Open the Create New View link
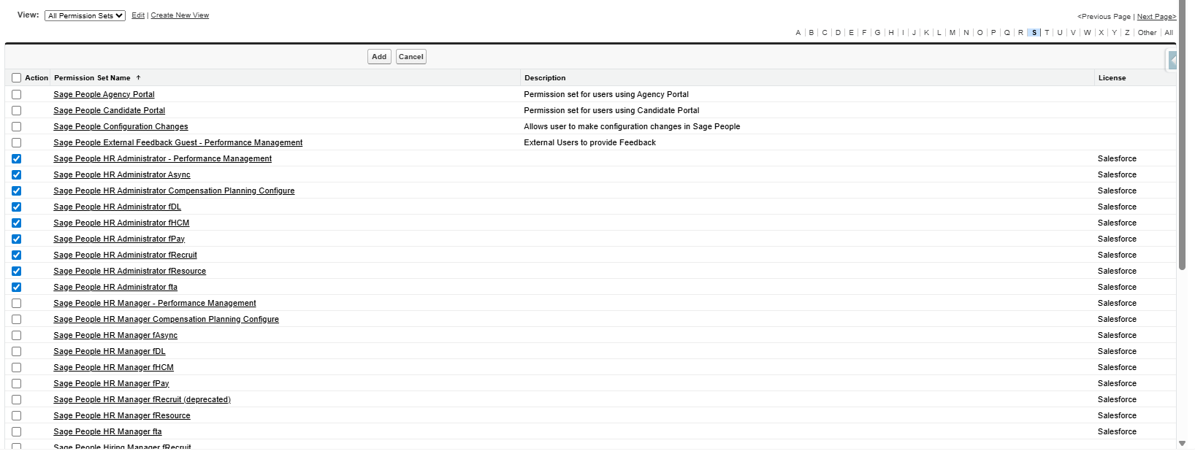This screenshot has height=454, width=1195. (x=180, y=15)
